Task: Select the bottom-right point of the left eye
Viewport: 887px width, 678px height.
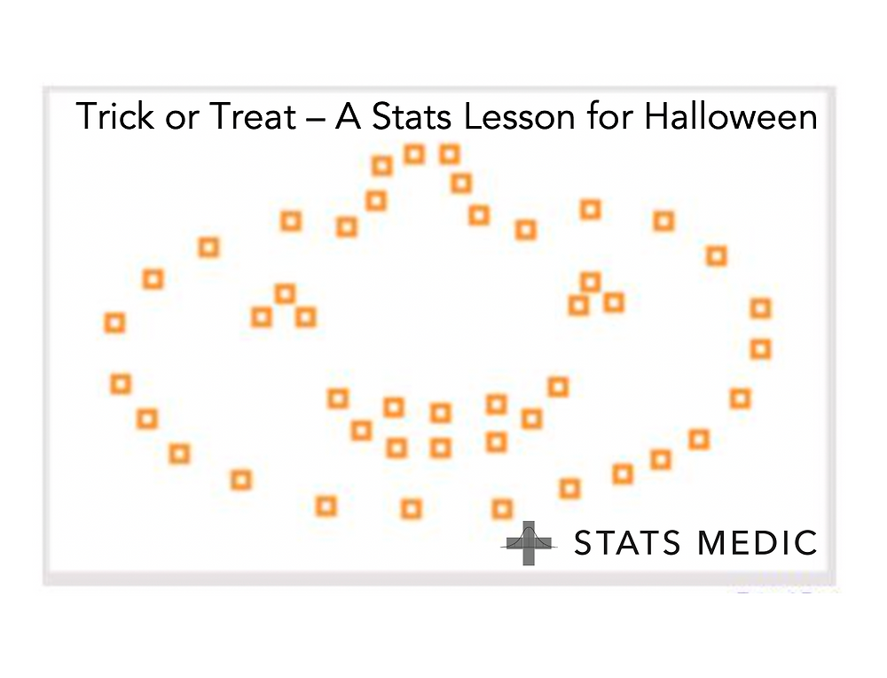Action: tap(306, 317)
